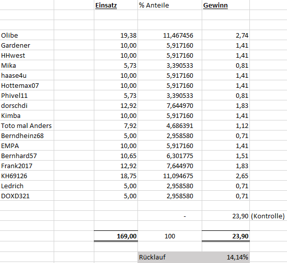Click the DOXD321 name cell

[27, 196]
